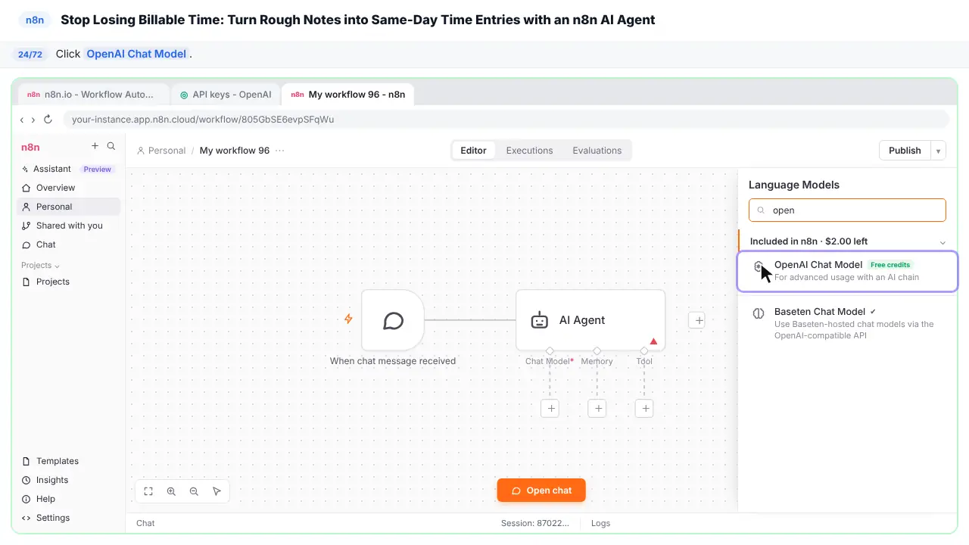Click the orange Open chat button
Image resolution: width=969 pixels, height=545 pixels.
[541, 490]
